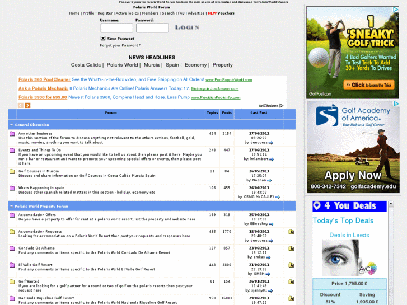
Task: Show next ads with orange arrow
Action: tap(27, 105)
